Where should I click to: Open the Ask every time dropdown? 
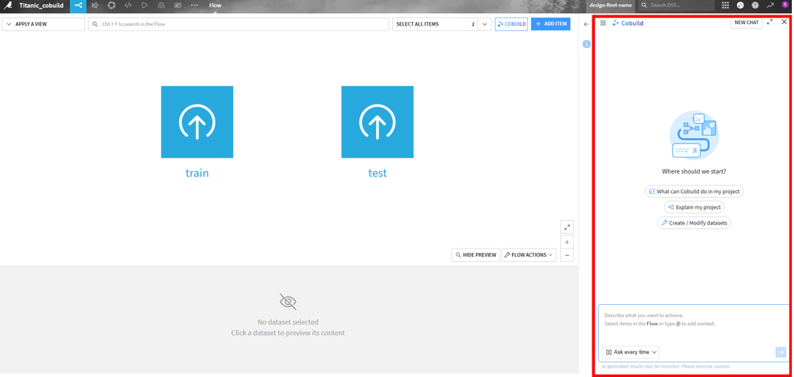click(x=631, y=352)
